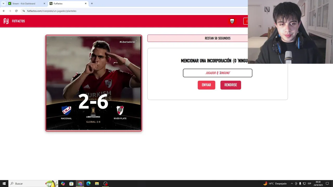
Task: Click the Buscar taskbar search box
Action: [x=33, y=184]
